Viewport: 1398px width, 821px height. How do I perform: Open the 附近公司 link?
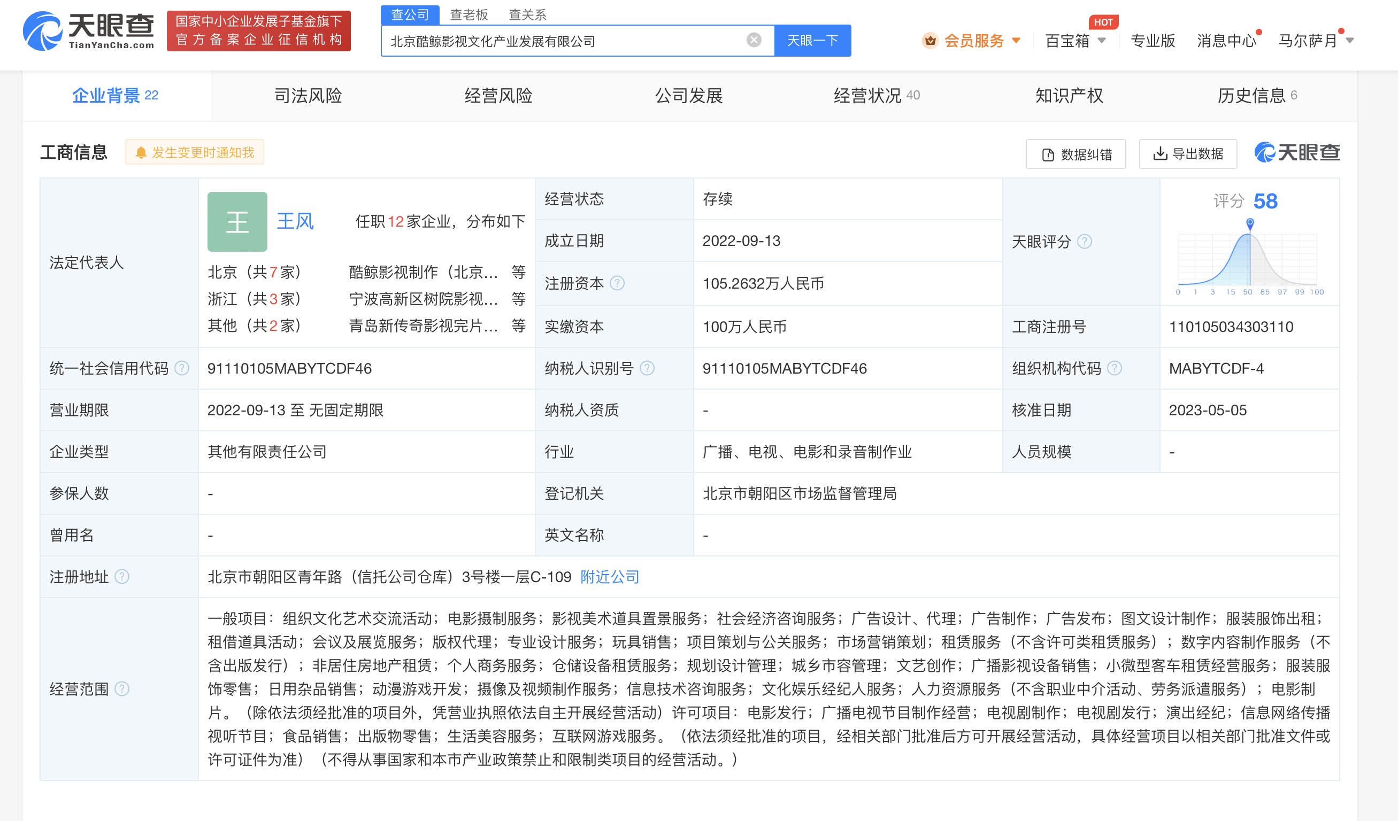tap(610, 577)
